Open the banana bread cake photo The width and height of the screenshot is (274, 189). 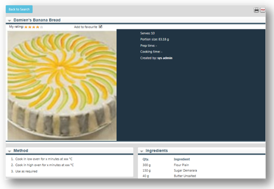[x=62, y=85]
